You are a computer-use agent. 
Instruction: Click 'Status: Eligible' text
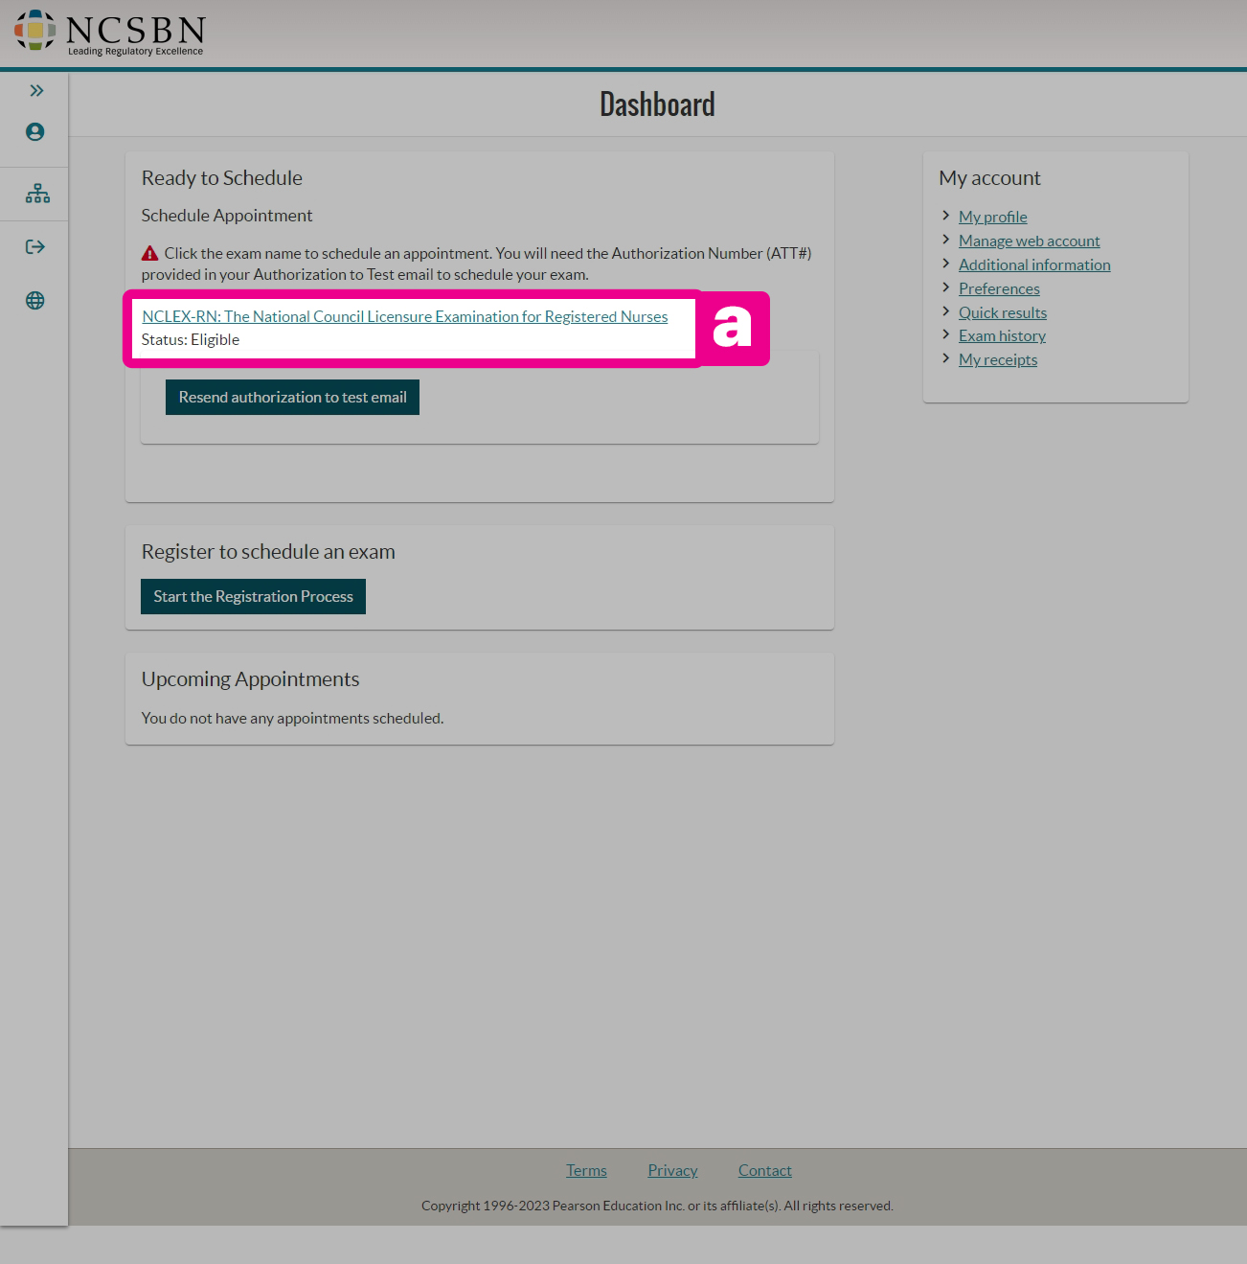(x=191, y=340)
